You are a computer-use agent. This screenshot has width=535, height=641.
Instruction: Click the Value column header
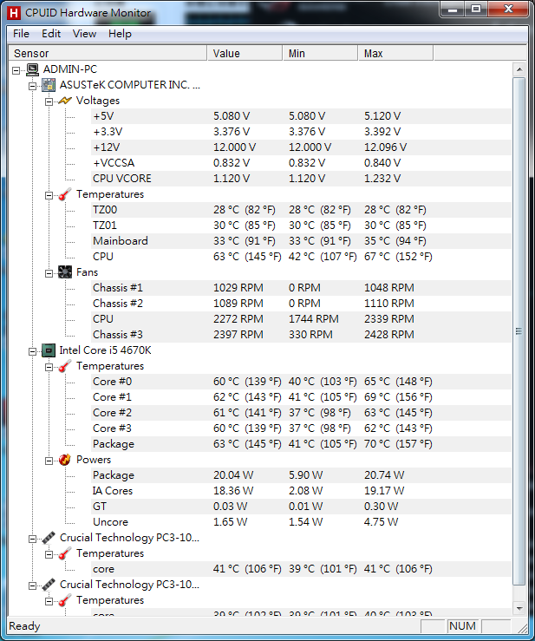[x=245, y=53]
